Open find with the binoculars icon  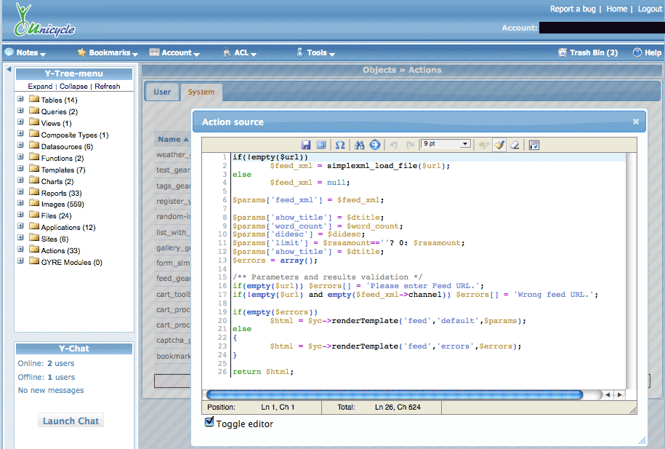click(360, 145)
